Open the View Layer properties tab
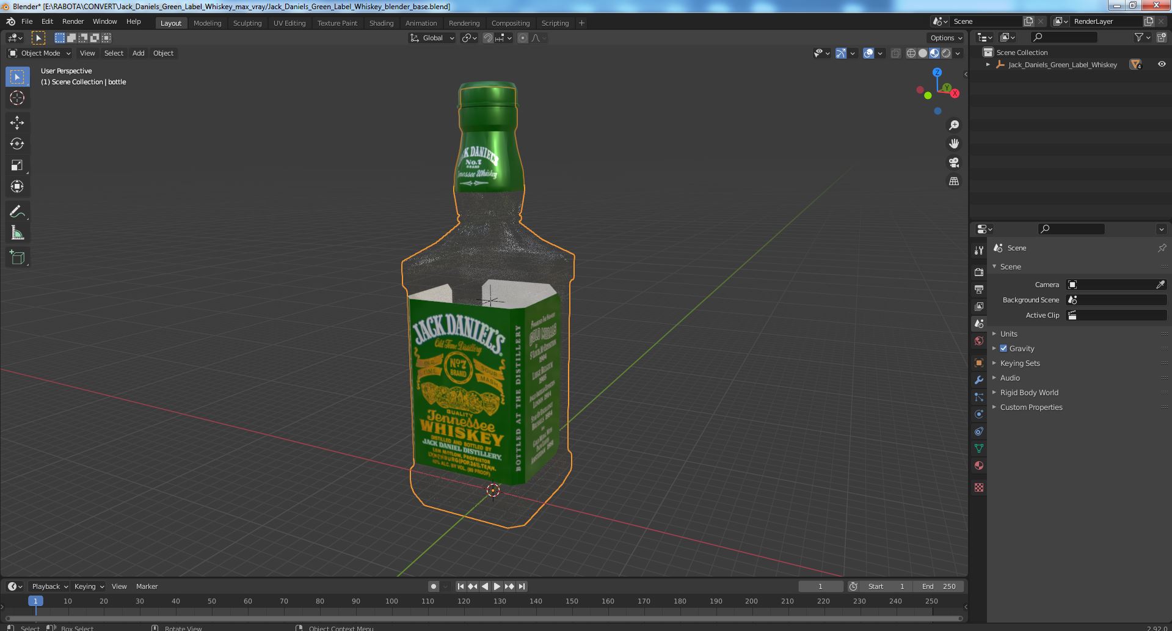 [x=979, y=306]
